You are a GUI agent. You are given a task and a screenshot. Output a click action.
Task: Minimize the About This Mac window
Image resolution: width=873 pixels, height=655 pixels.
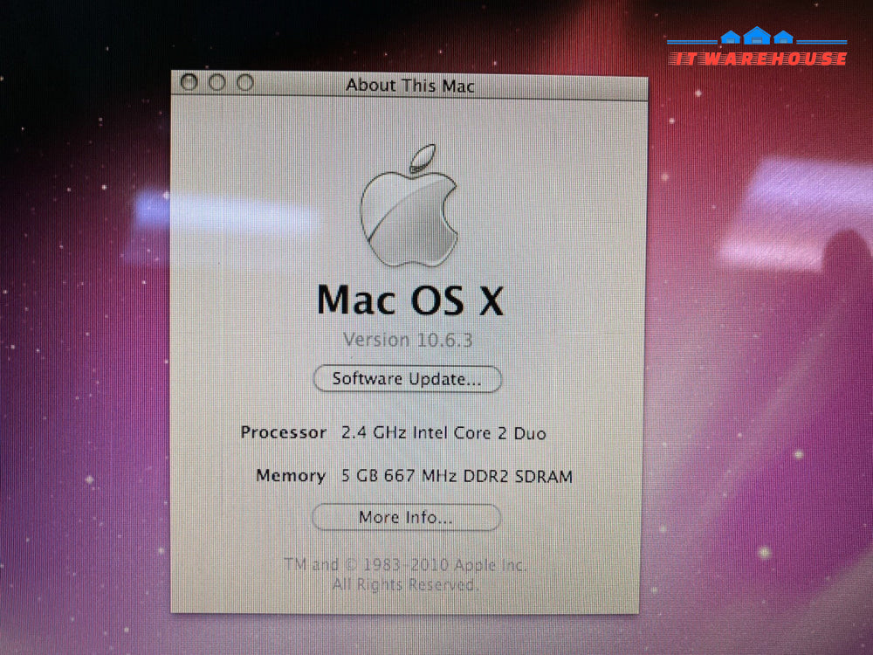pyautogui.click(x=217, y=82)
